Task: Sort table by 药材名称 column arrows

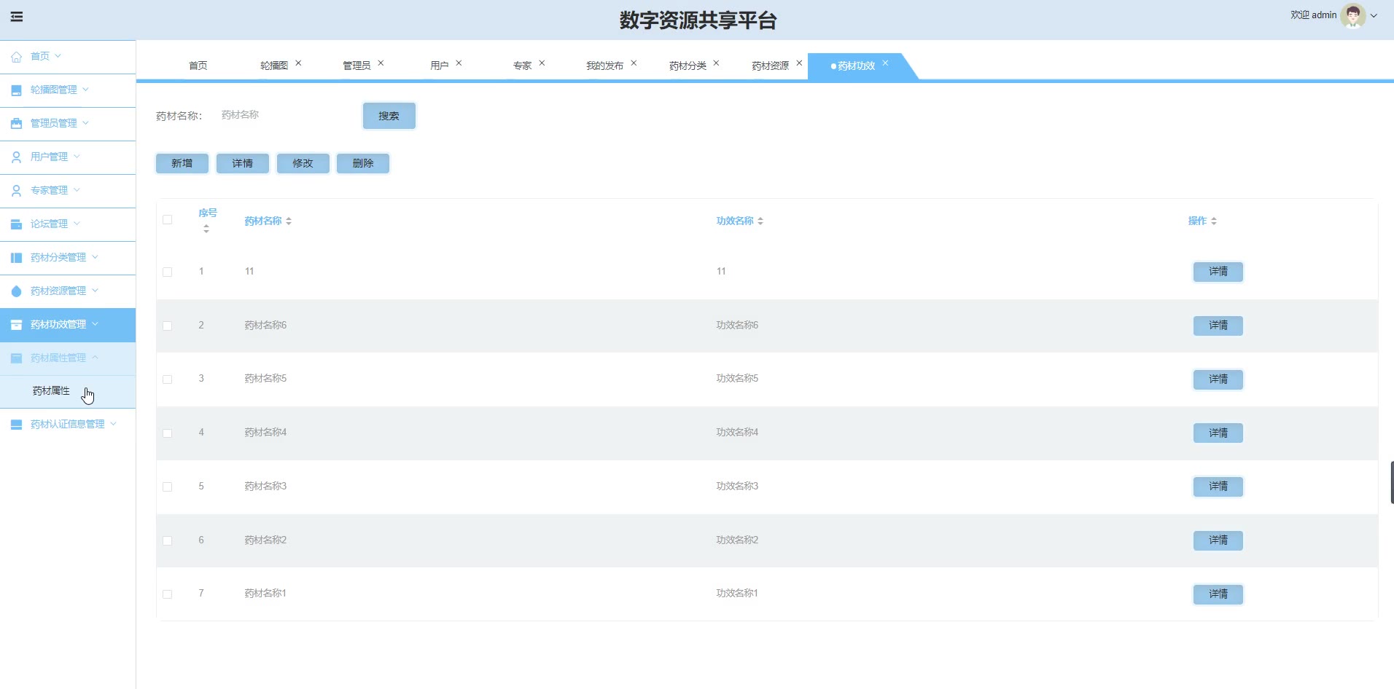Action: coord(289,221)
